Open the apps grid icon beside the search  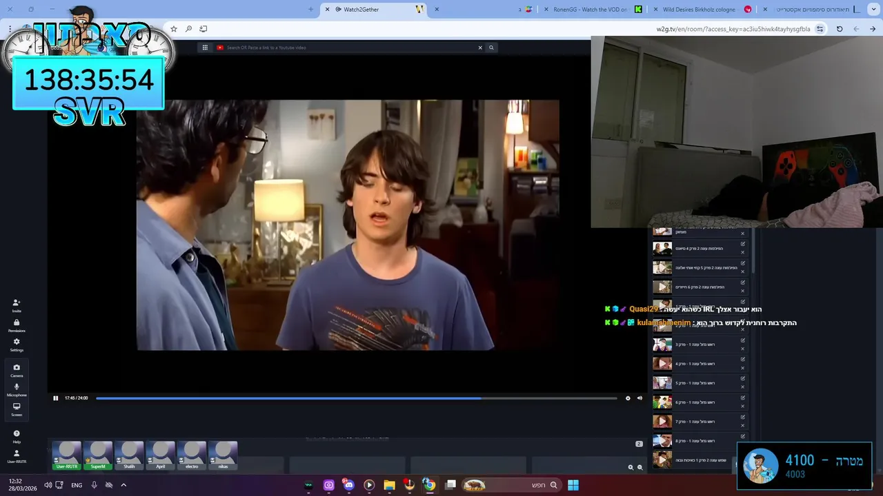(205, 48)
